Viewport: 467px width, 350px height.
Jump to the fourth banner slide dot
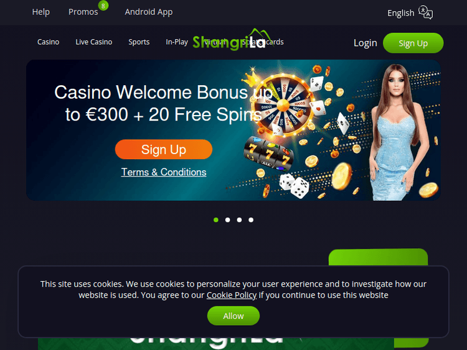(x=251, y=219)
